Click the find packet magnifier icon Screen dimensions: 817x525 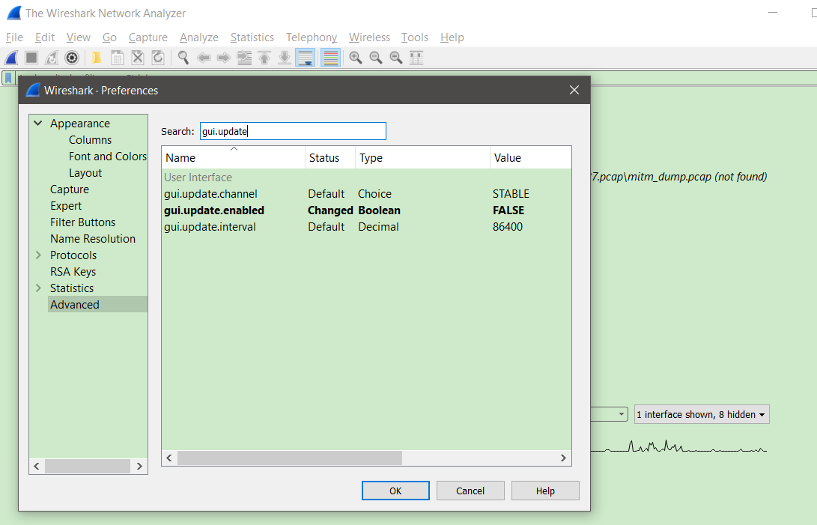[183, 58]
